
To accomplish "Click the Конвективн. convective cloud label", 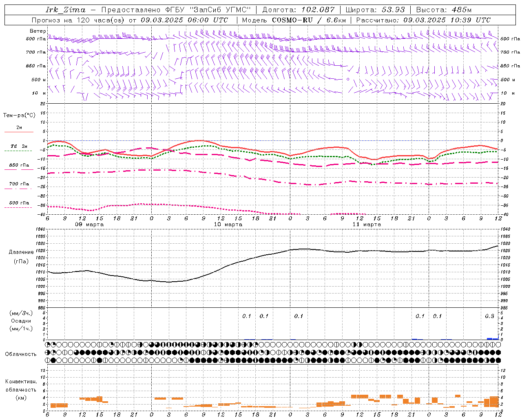I will point(21,382).
